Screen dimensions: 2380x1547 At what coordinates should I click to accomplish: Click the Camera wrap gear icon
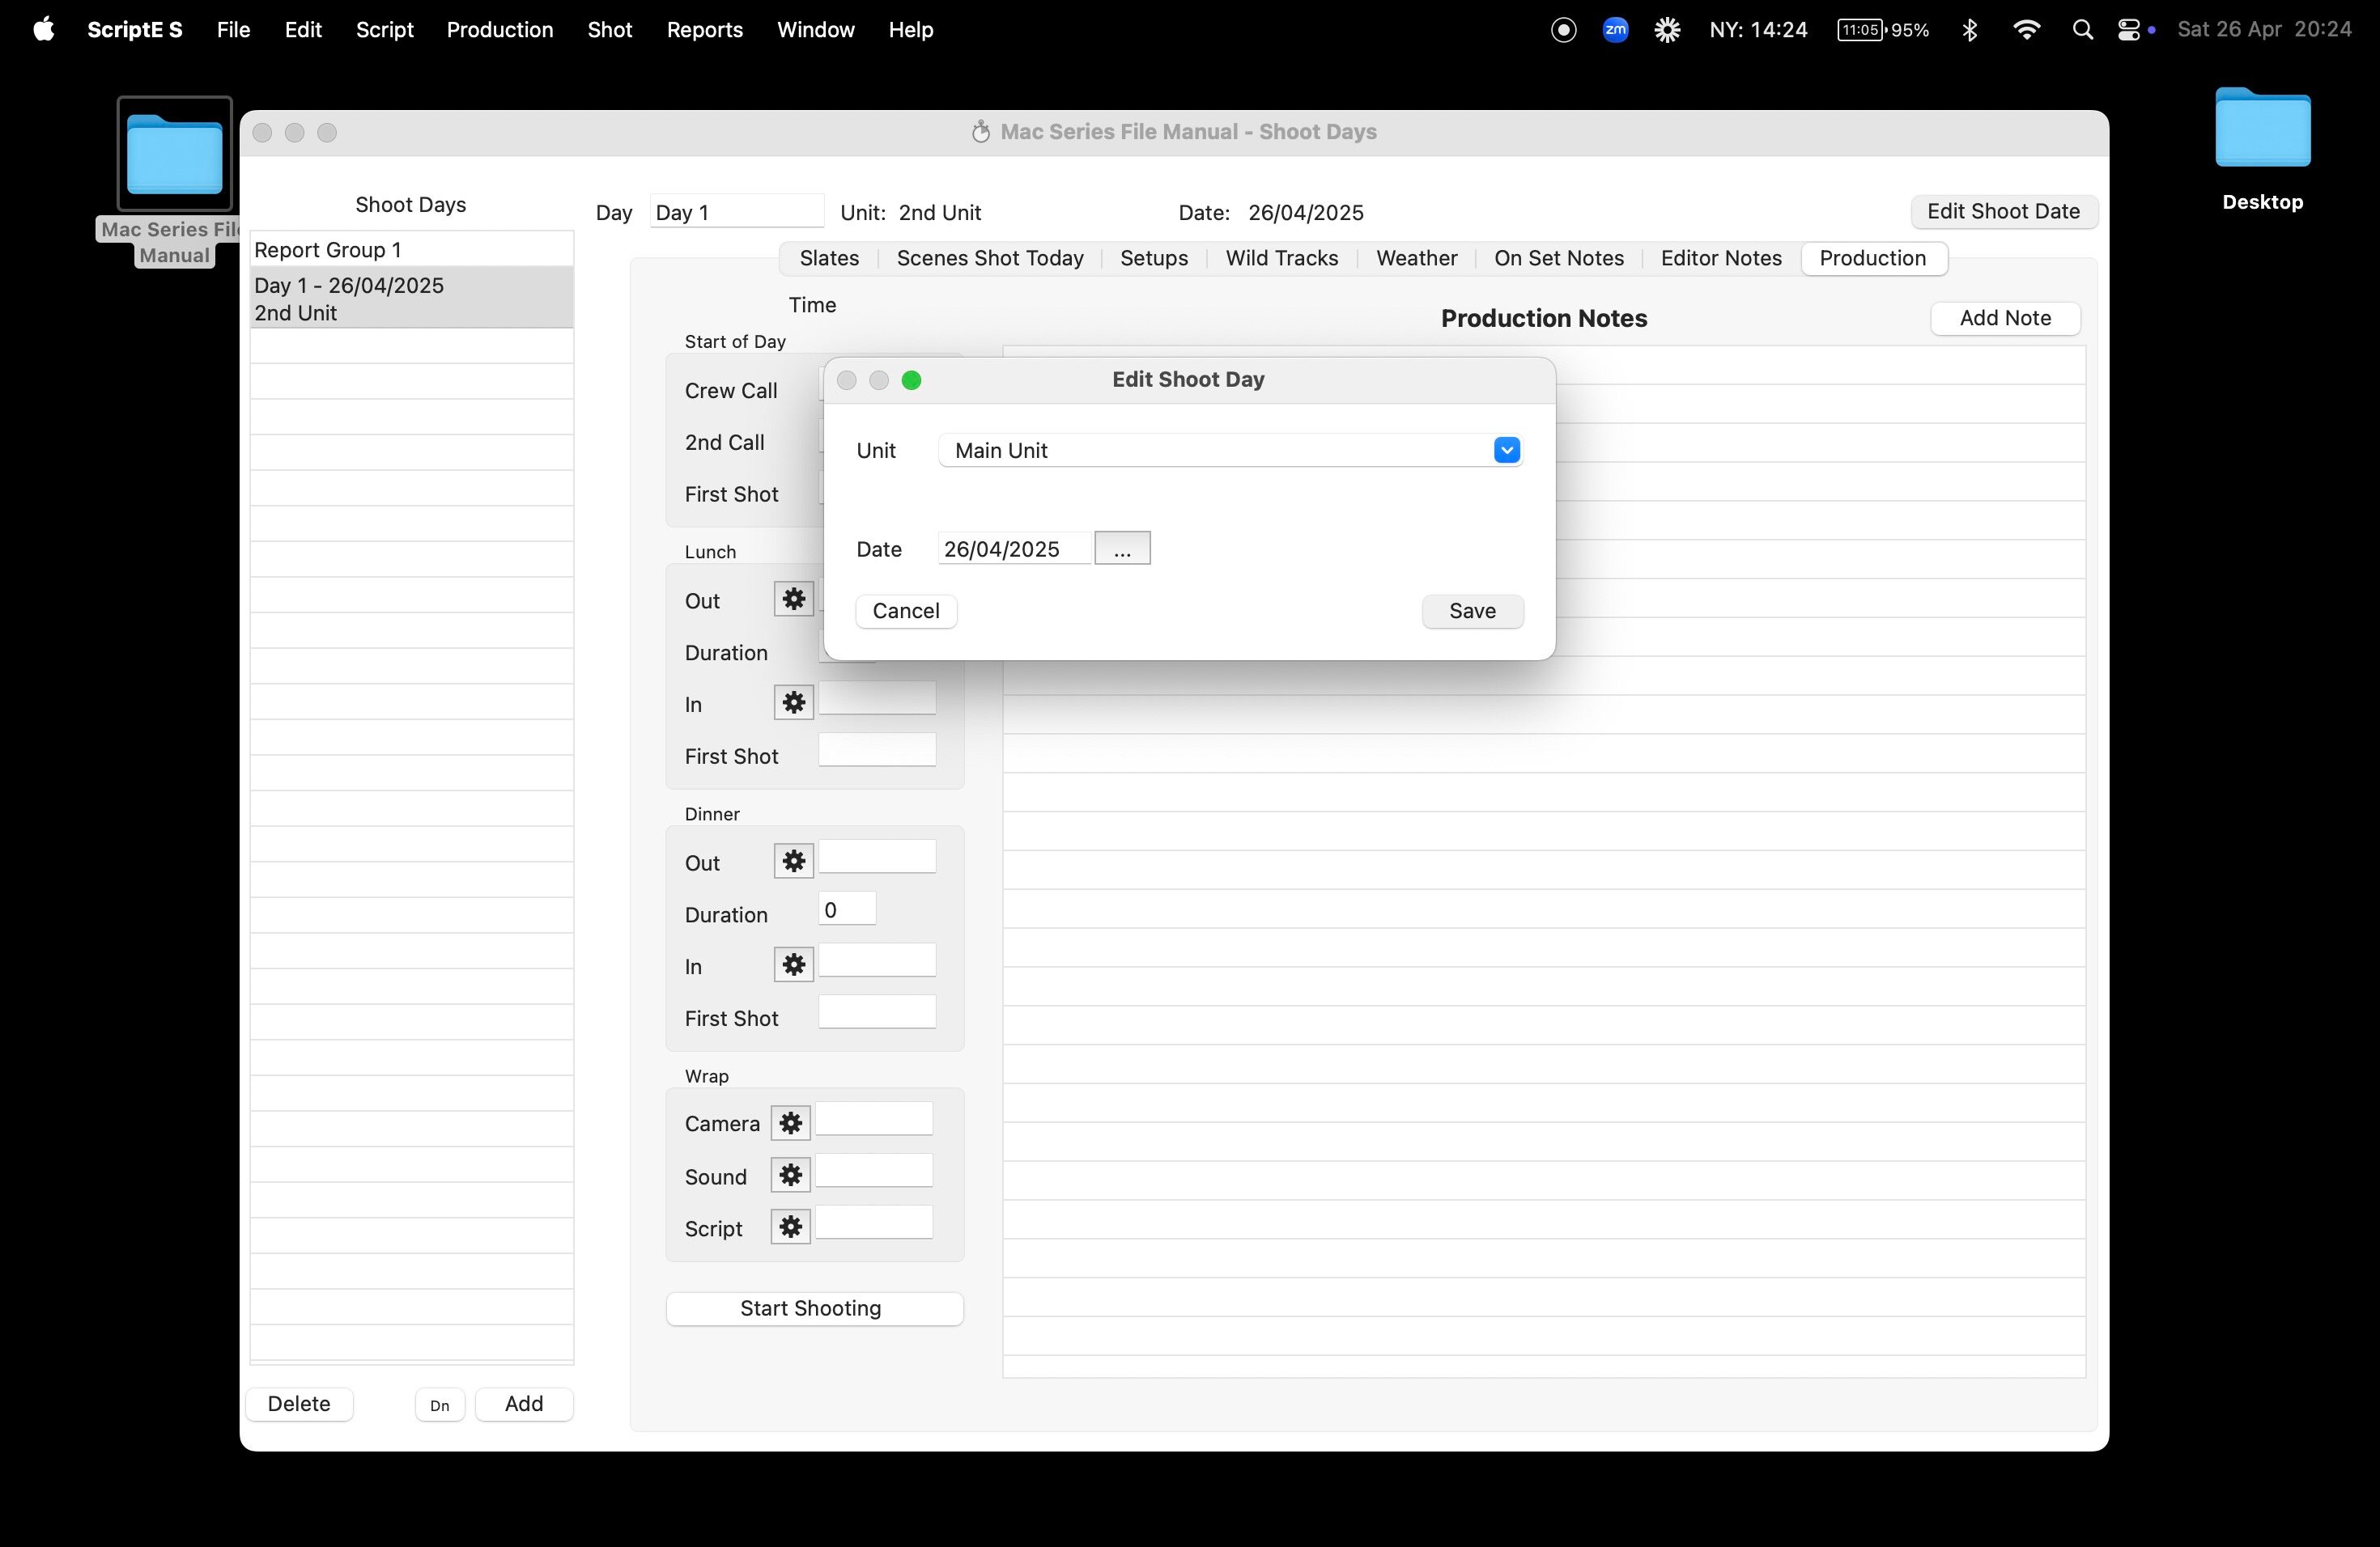click(790, 1123)
